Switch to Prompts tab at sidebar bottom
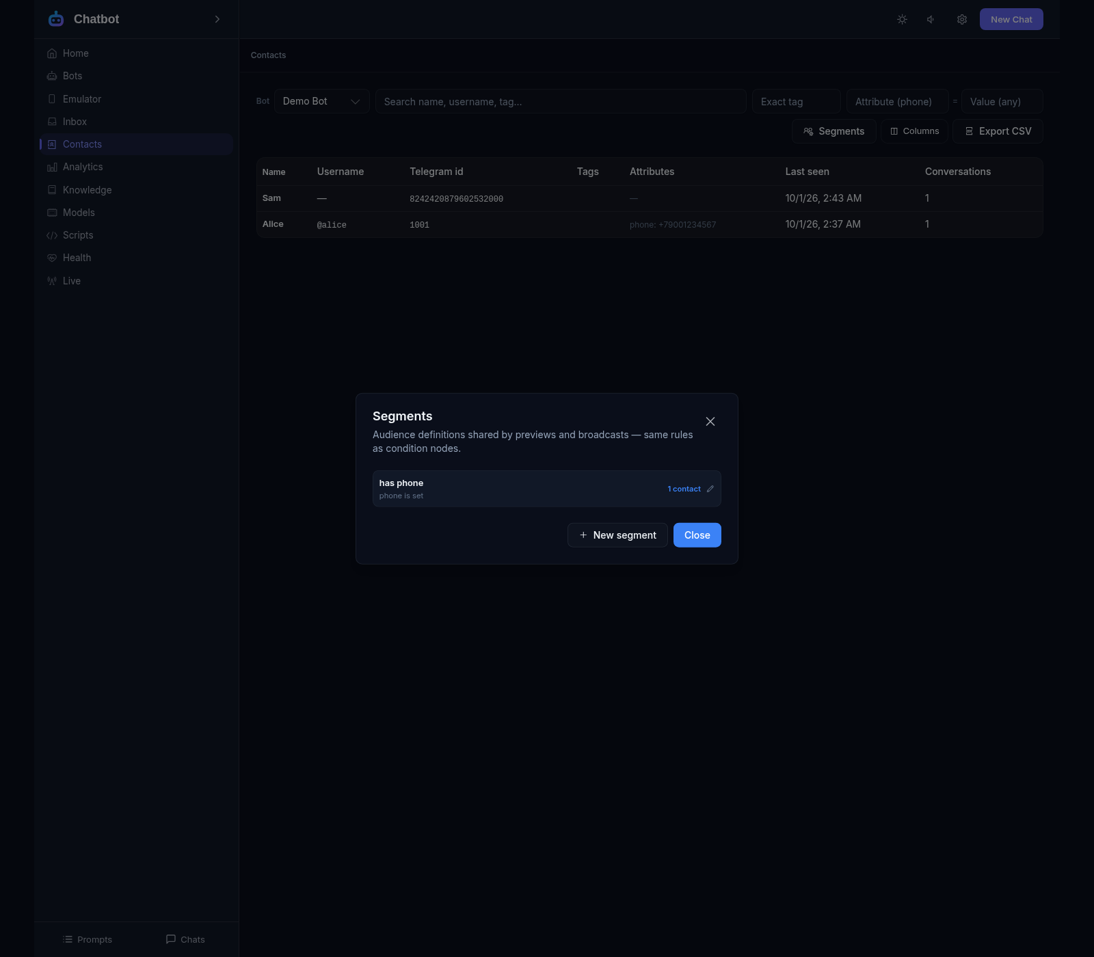Viewport: 1094px width, 957px height. coord(87,939)
